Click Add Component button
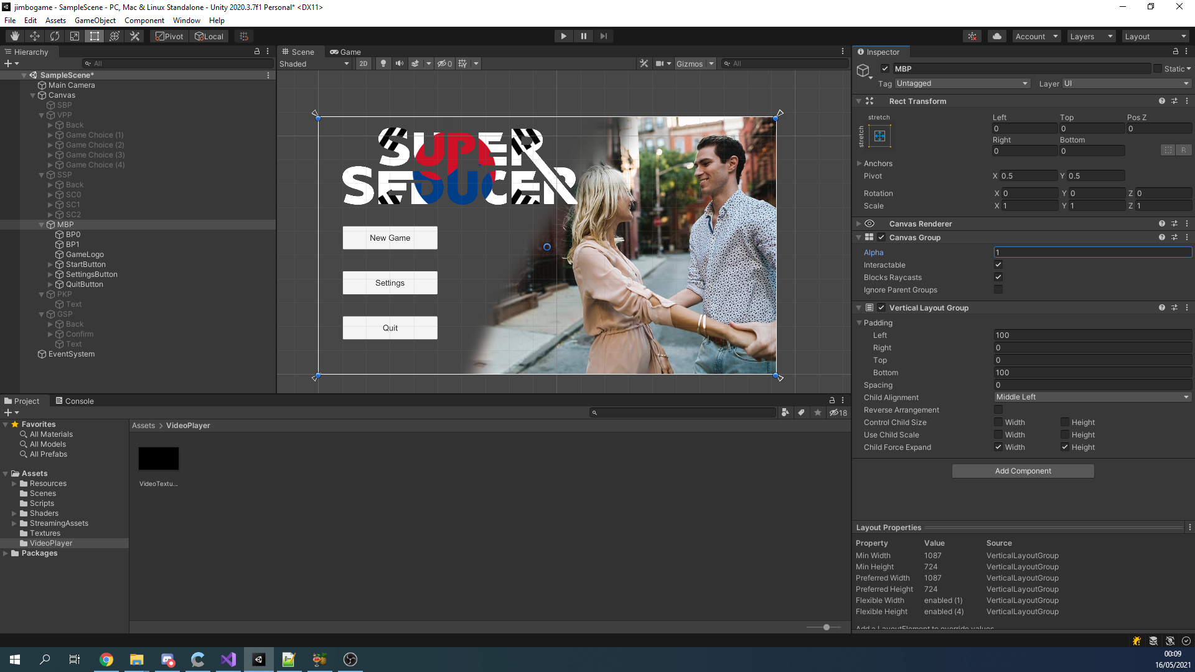This screenshot has height=672, width=1195. pos(1023,471)
